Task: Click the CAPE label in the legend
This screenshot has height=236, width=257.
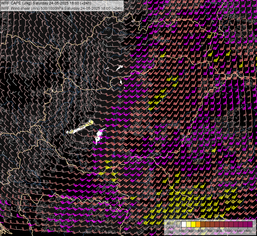Action: click(170, 228)
